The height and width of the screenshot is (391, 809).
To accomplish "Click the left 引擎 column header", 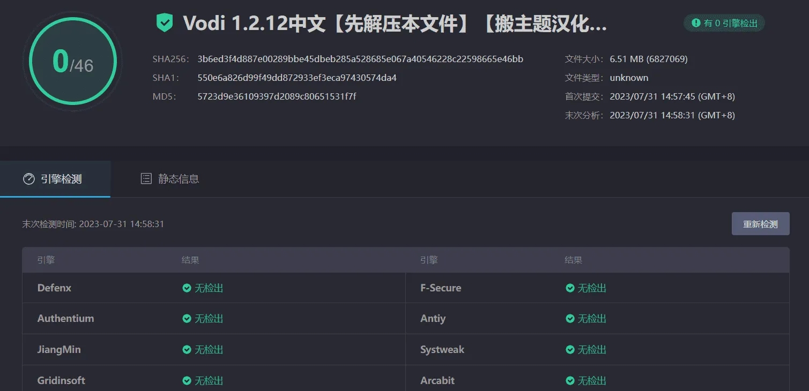I will 46,260.
